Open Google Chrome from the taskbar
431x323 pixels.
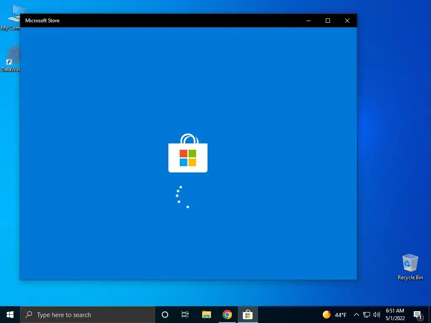point(227,315)
